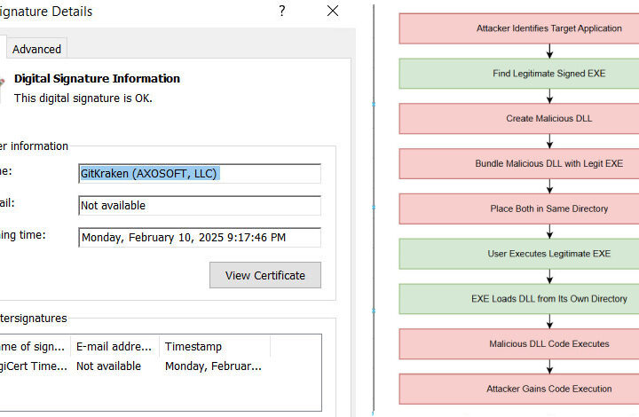
Task: Select EXE Loads DLL from Its Own Directory box
Action: point(519,299)
